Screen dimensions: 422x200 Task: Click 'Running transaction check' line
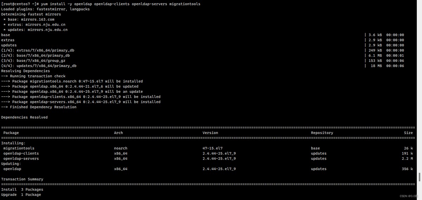pos(33,76)
